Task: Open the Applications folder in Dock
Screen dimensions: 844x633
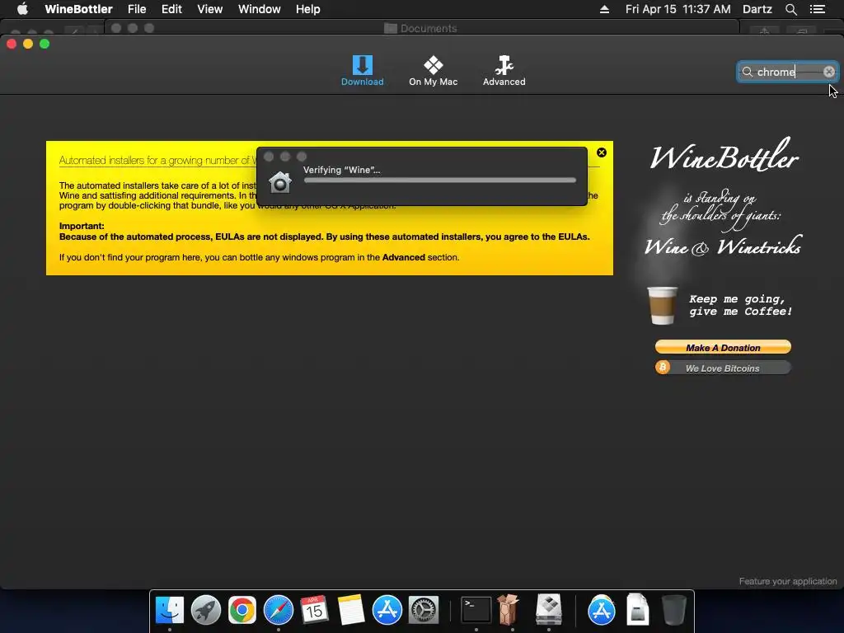Action: tap(601, 610)
